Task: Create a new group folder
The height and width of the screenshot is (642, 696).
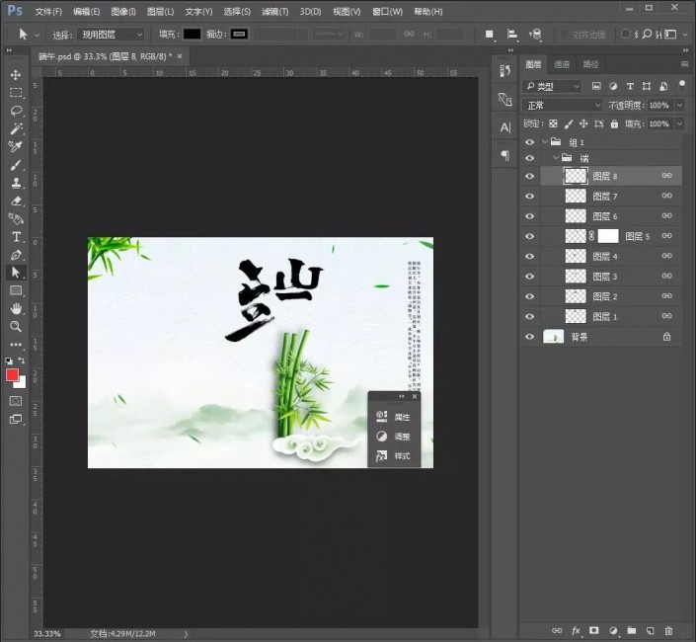Action: point(632,630)
